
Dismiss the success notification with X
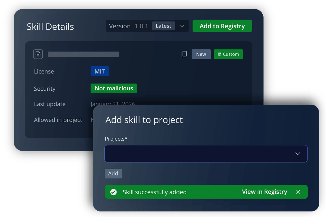(298, 192)
